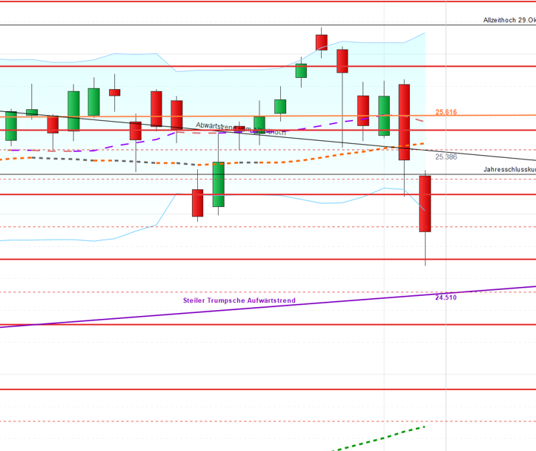Select 'Steiler Trumpsche Aufwärtstrend' text label
Viewport: 536px width, 451px height.
(x=239, y=301)
